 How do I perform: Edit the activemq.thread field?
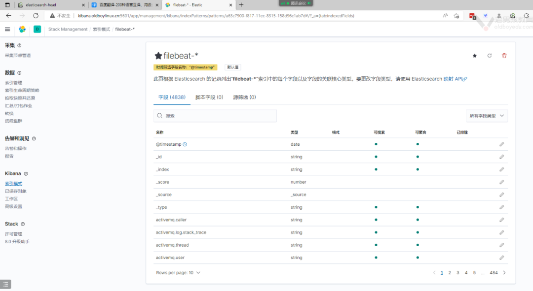tap(502, 245)
